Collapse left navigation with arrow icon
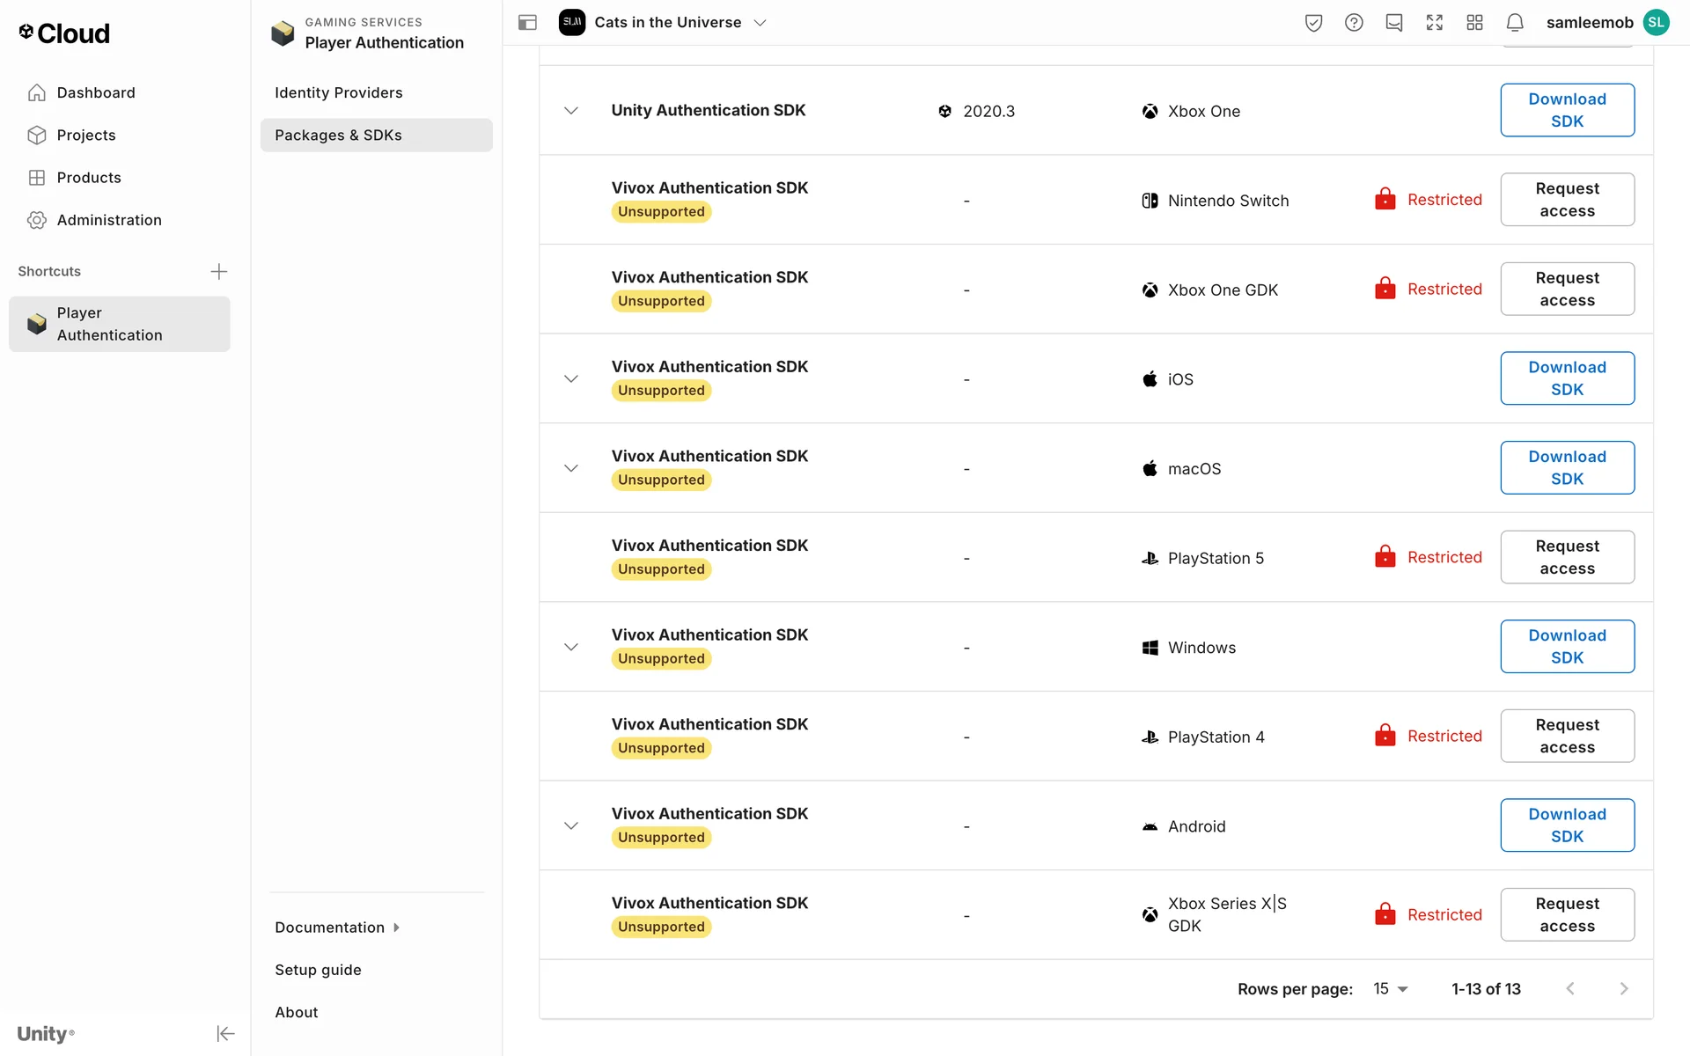1690x1056 pixels. click(225, 1033)
